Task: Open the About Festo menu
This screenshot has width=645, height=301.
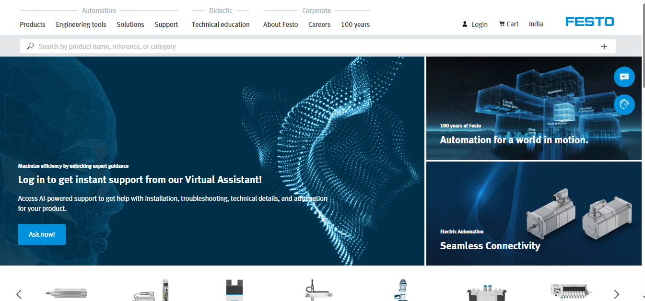Action: point(281,24)
